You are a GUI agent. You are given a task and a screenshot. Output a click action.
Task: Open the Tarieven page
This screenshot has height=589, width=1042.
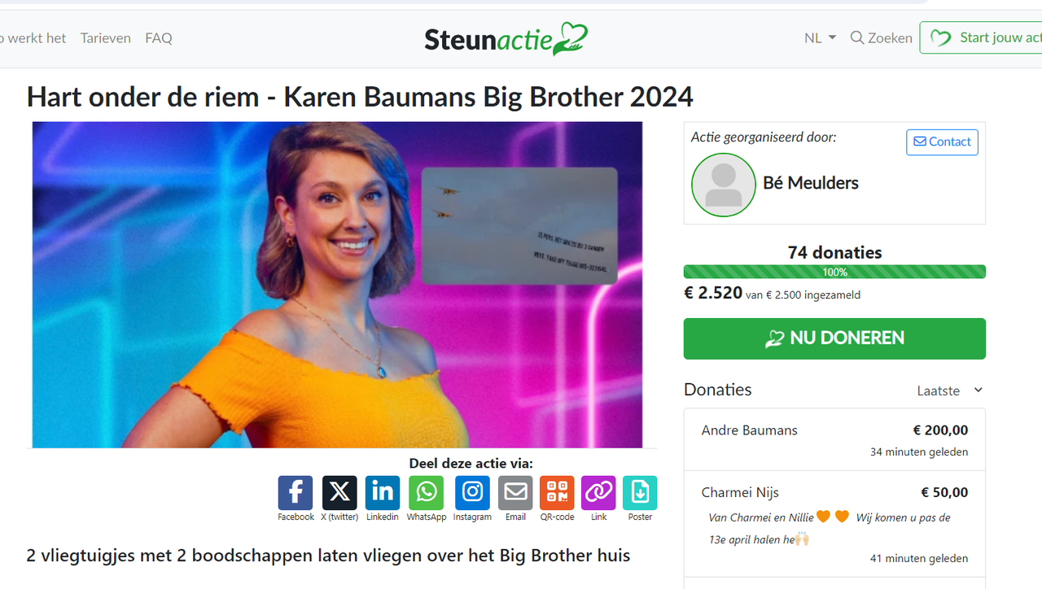[106, 38]
